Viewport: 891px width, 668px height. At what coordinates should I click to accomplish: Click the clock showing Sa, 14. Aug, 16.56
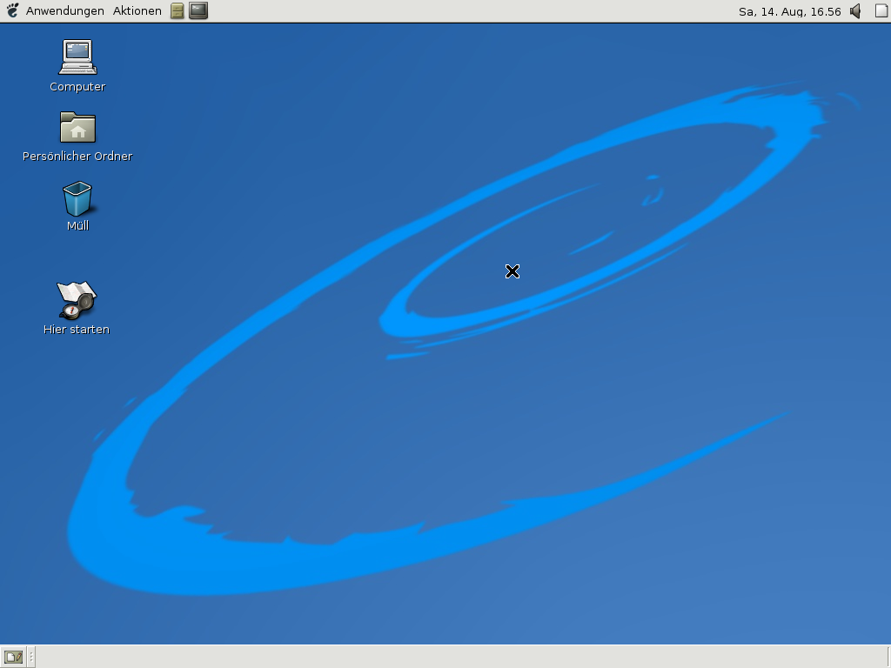(x=789, y=11)
